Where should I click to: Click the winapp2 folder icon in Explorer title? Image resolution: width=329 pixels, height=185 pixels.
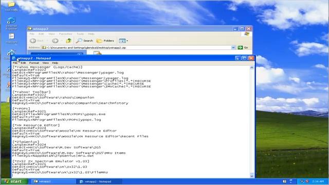click(30, 29)
